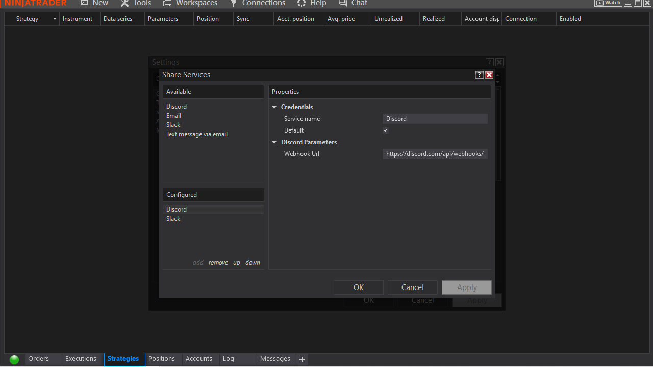Viewport: 653px width, 367px height.
Task: Toggle the Default credentials checkbox
Action: [386, 130]
